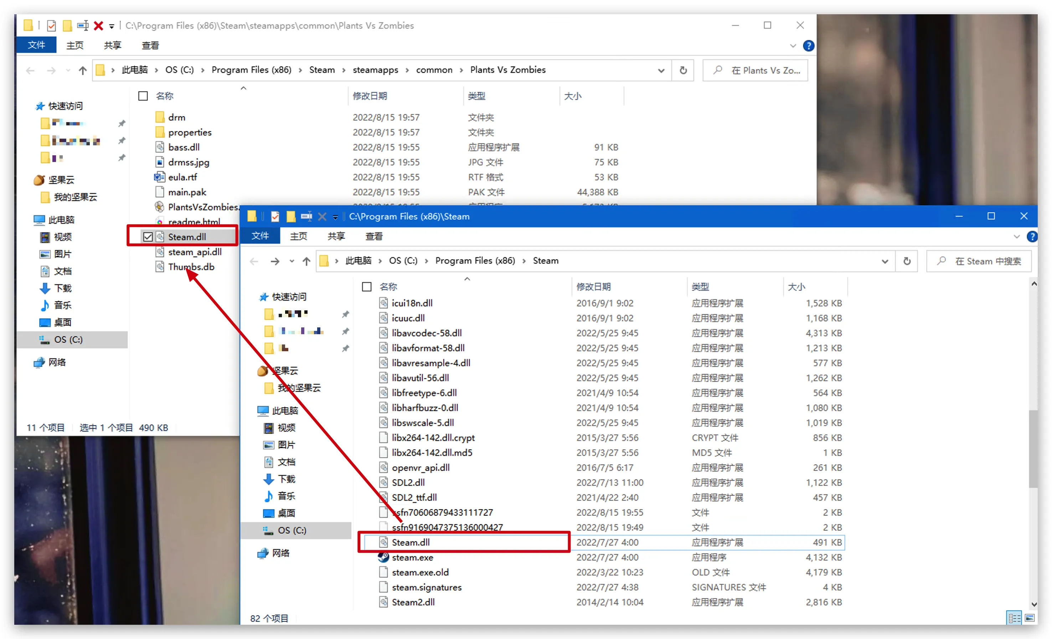
Task: Open the quick access toolbar dropdown in the Steam window
Action: [x=336, y=217]
